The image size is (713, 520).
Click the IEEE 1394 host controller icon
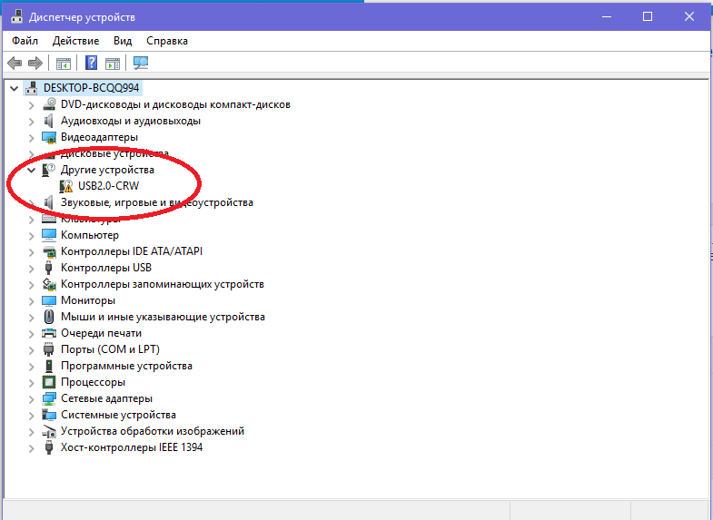coord(49,447)
